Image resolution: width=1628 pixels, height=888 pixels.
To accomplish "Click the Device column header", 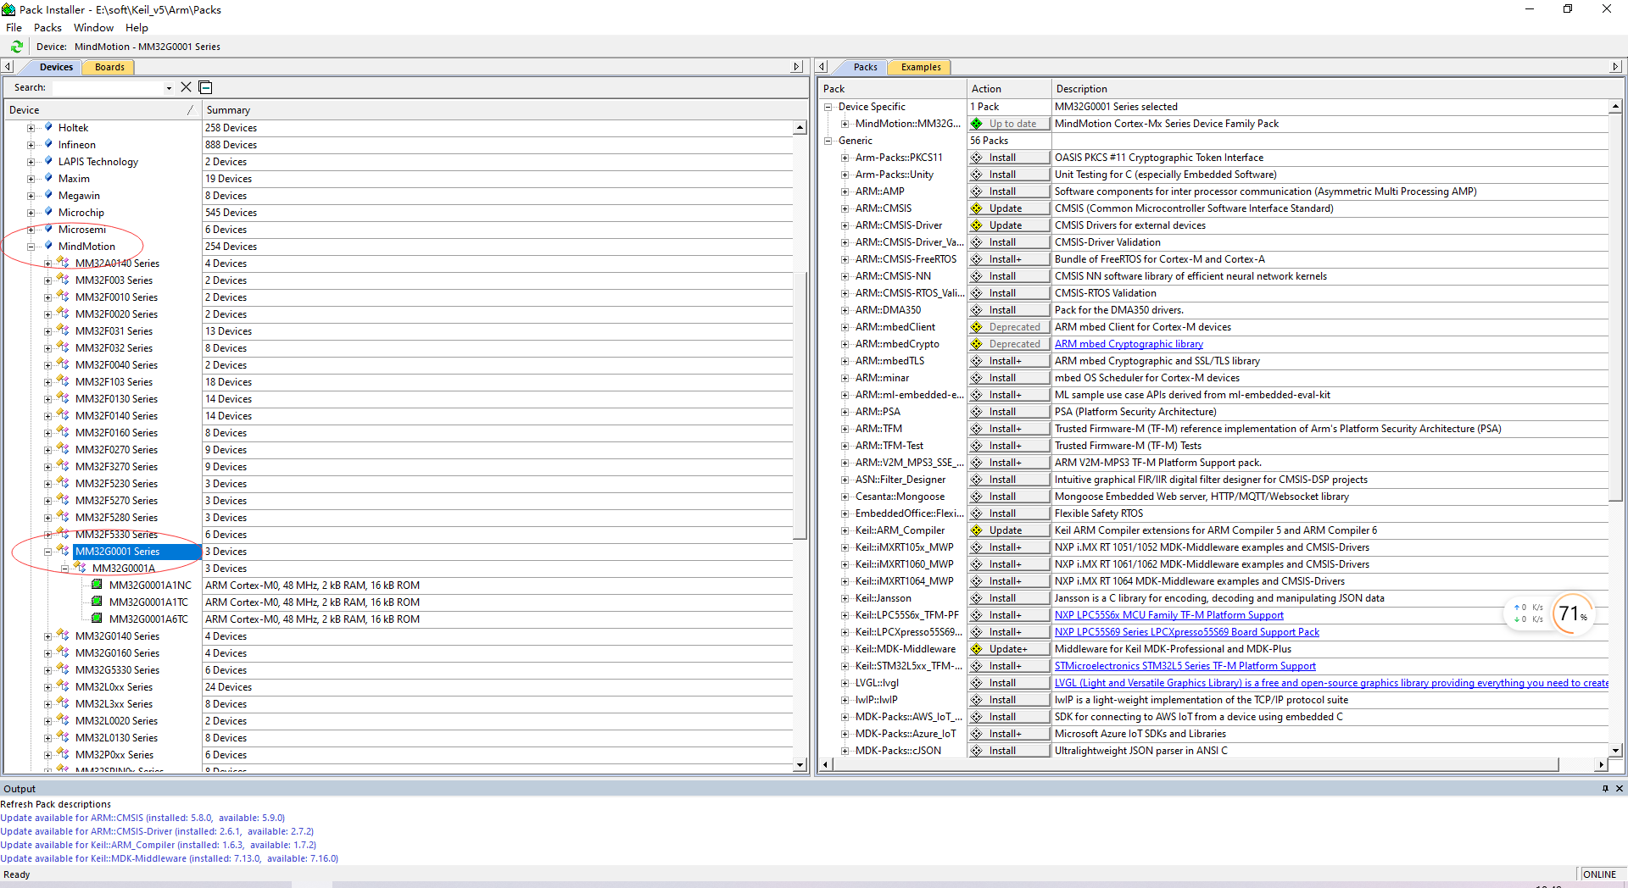I will 102,110.
